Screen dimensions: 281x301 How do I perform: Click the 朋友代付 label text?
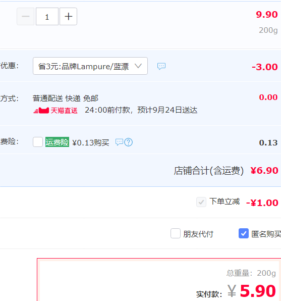point(198,234)
